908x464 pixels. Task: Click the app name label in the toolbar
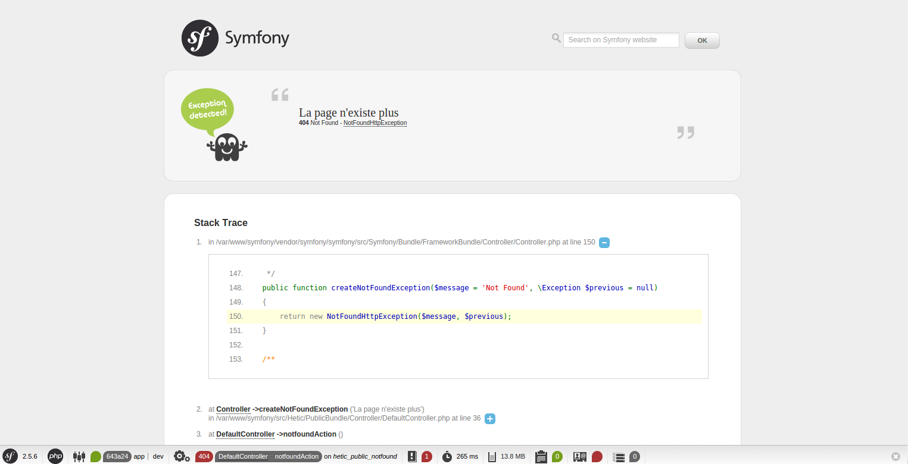pos(139,457)
